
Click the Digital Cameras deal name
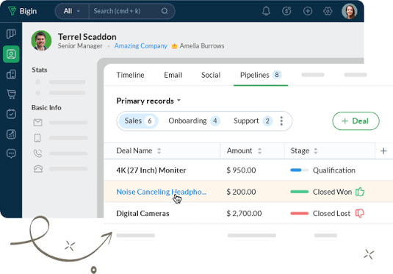(x=143, y=213)
